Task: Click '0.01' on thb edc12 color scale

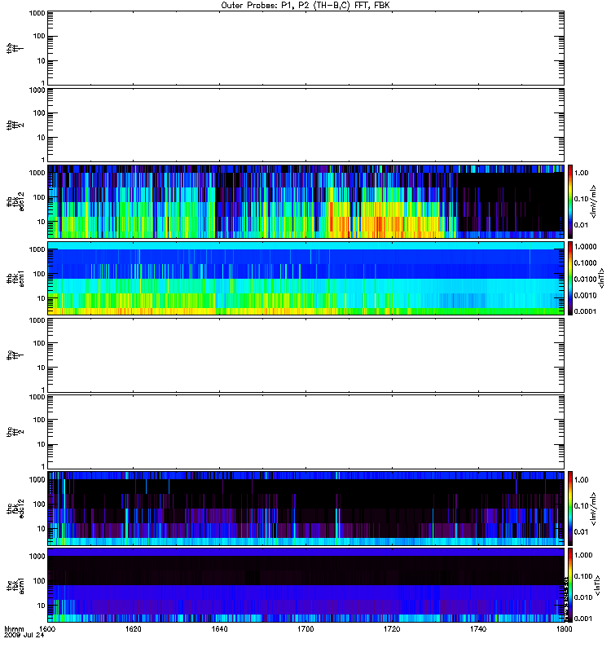Action: (581, 225)
